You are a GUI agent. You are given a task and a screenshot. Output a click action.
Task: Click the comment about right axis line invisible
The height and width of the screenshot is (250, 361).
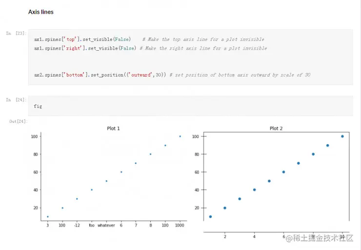coord(203,48)
